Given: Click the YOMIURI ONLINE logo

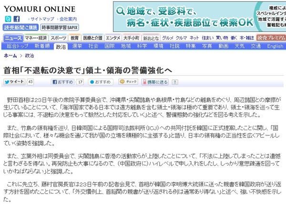Looking at the screenshot, I should 40,9.
